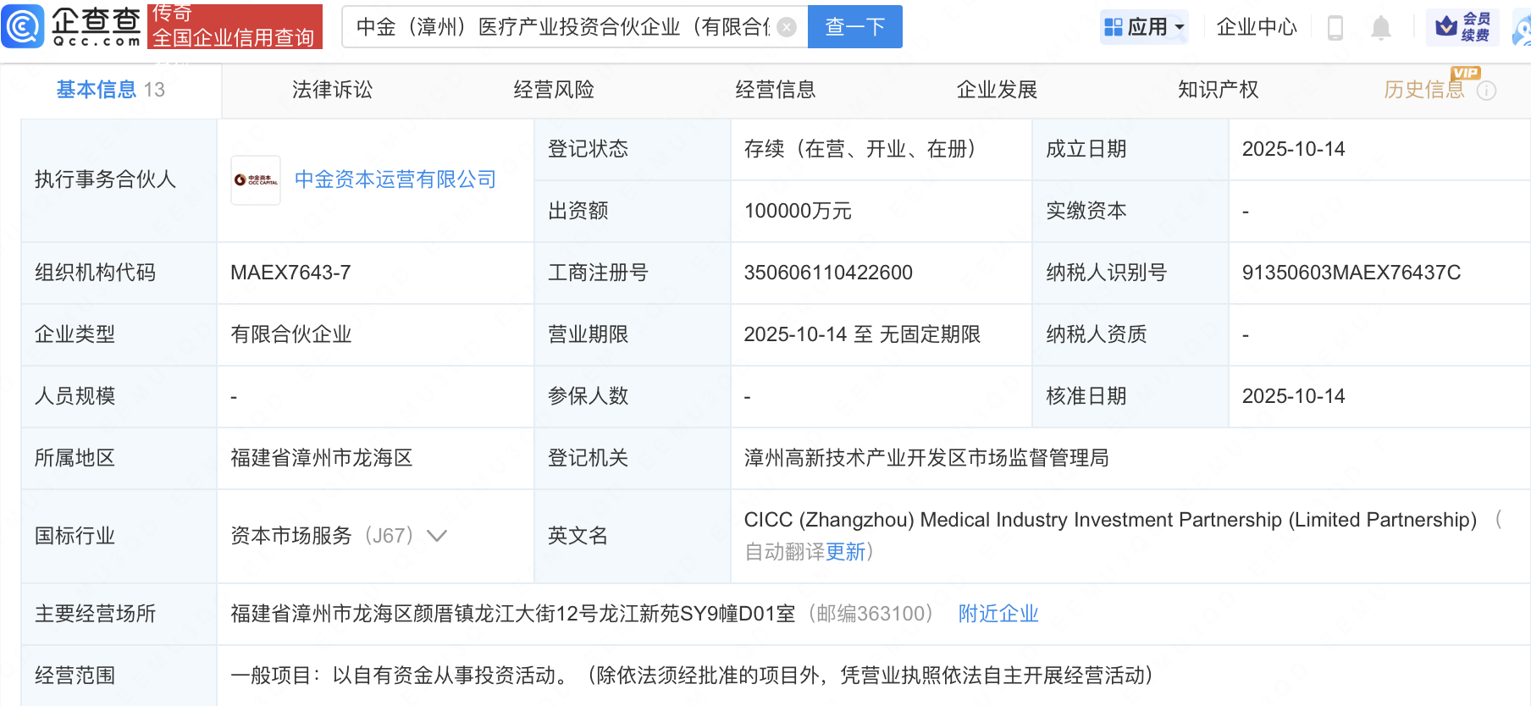
Task: Expand the 资本市场服务 (J67) industry chevron
Action: [x=437, y=536]
